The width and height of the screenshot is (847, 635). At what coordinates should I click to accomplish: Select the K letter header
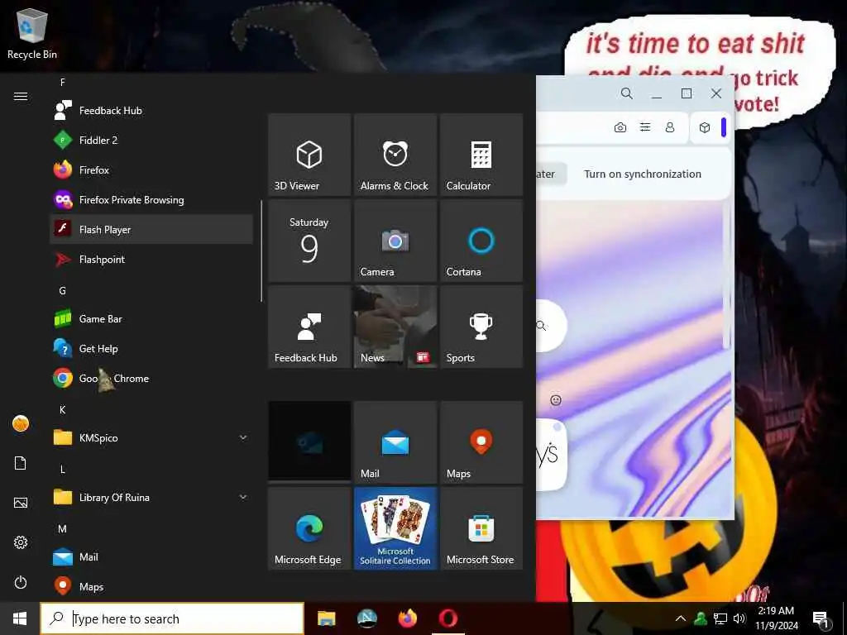pyautogui.click(x=63, y=410)
